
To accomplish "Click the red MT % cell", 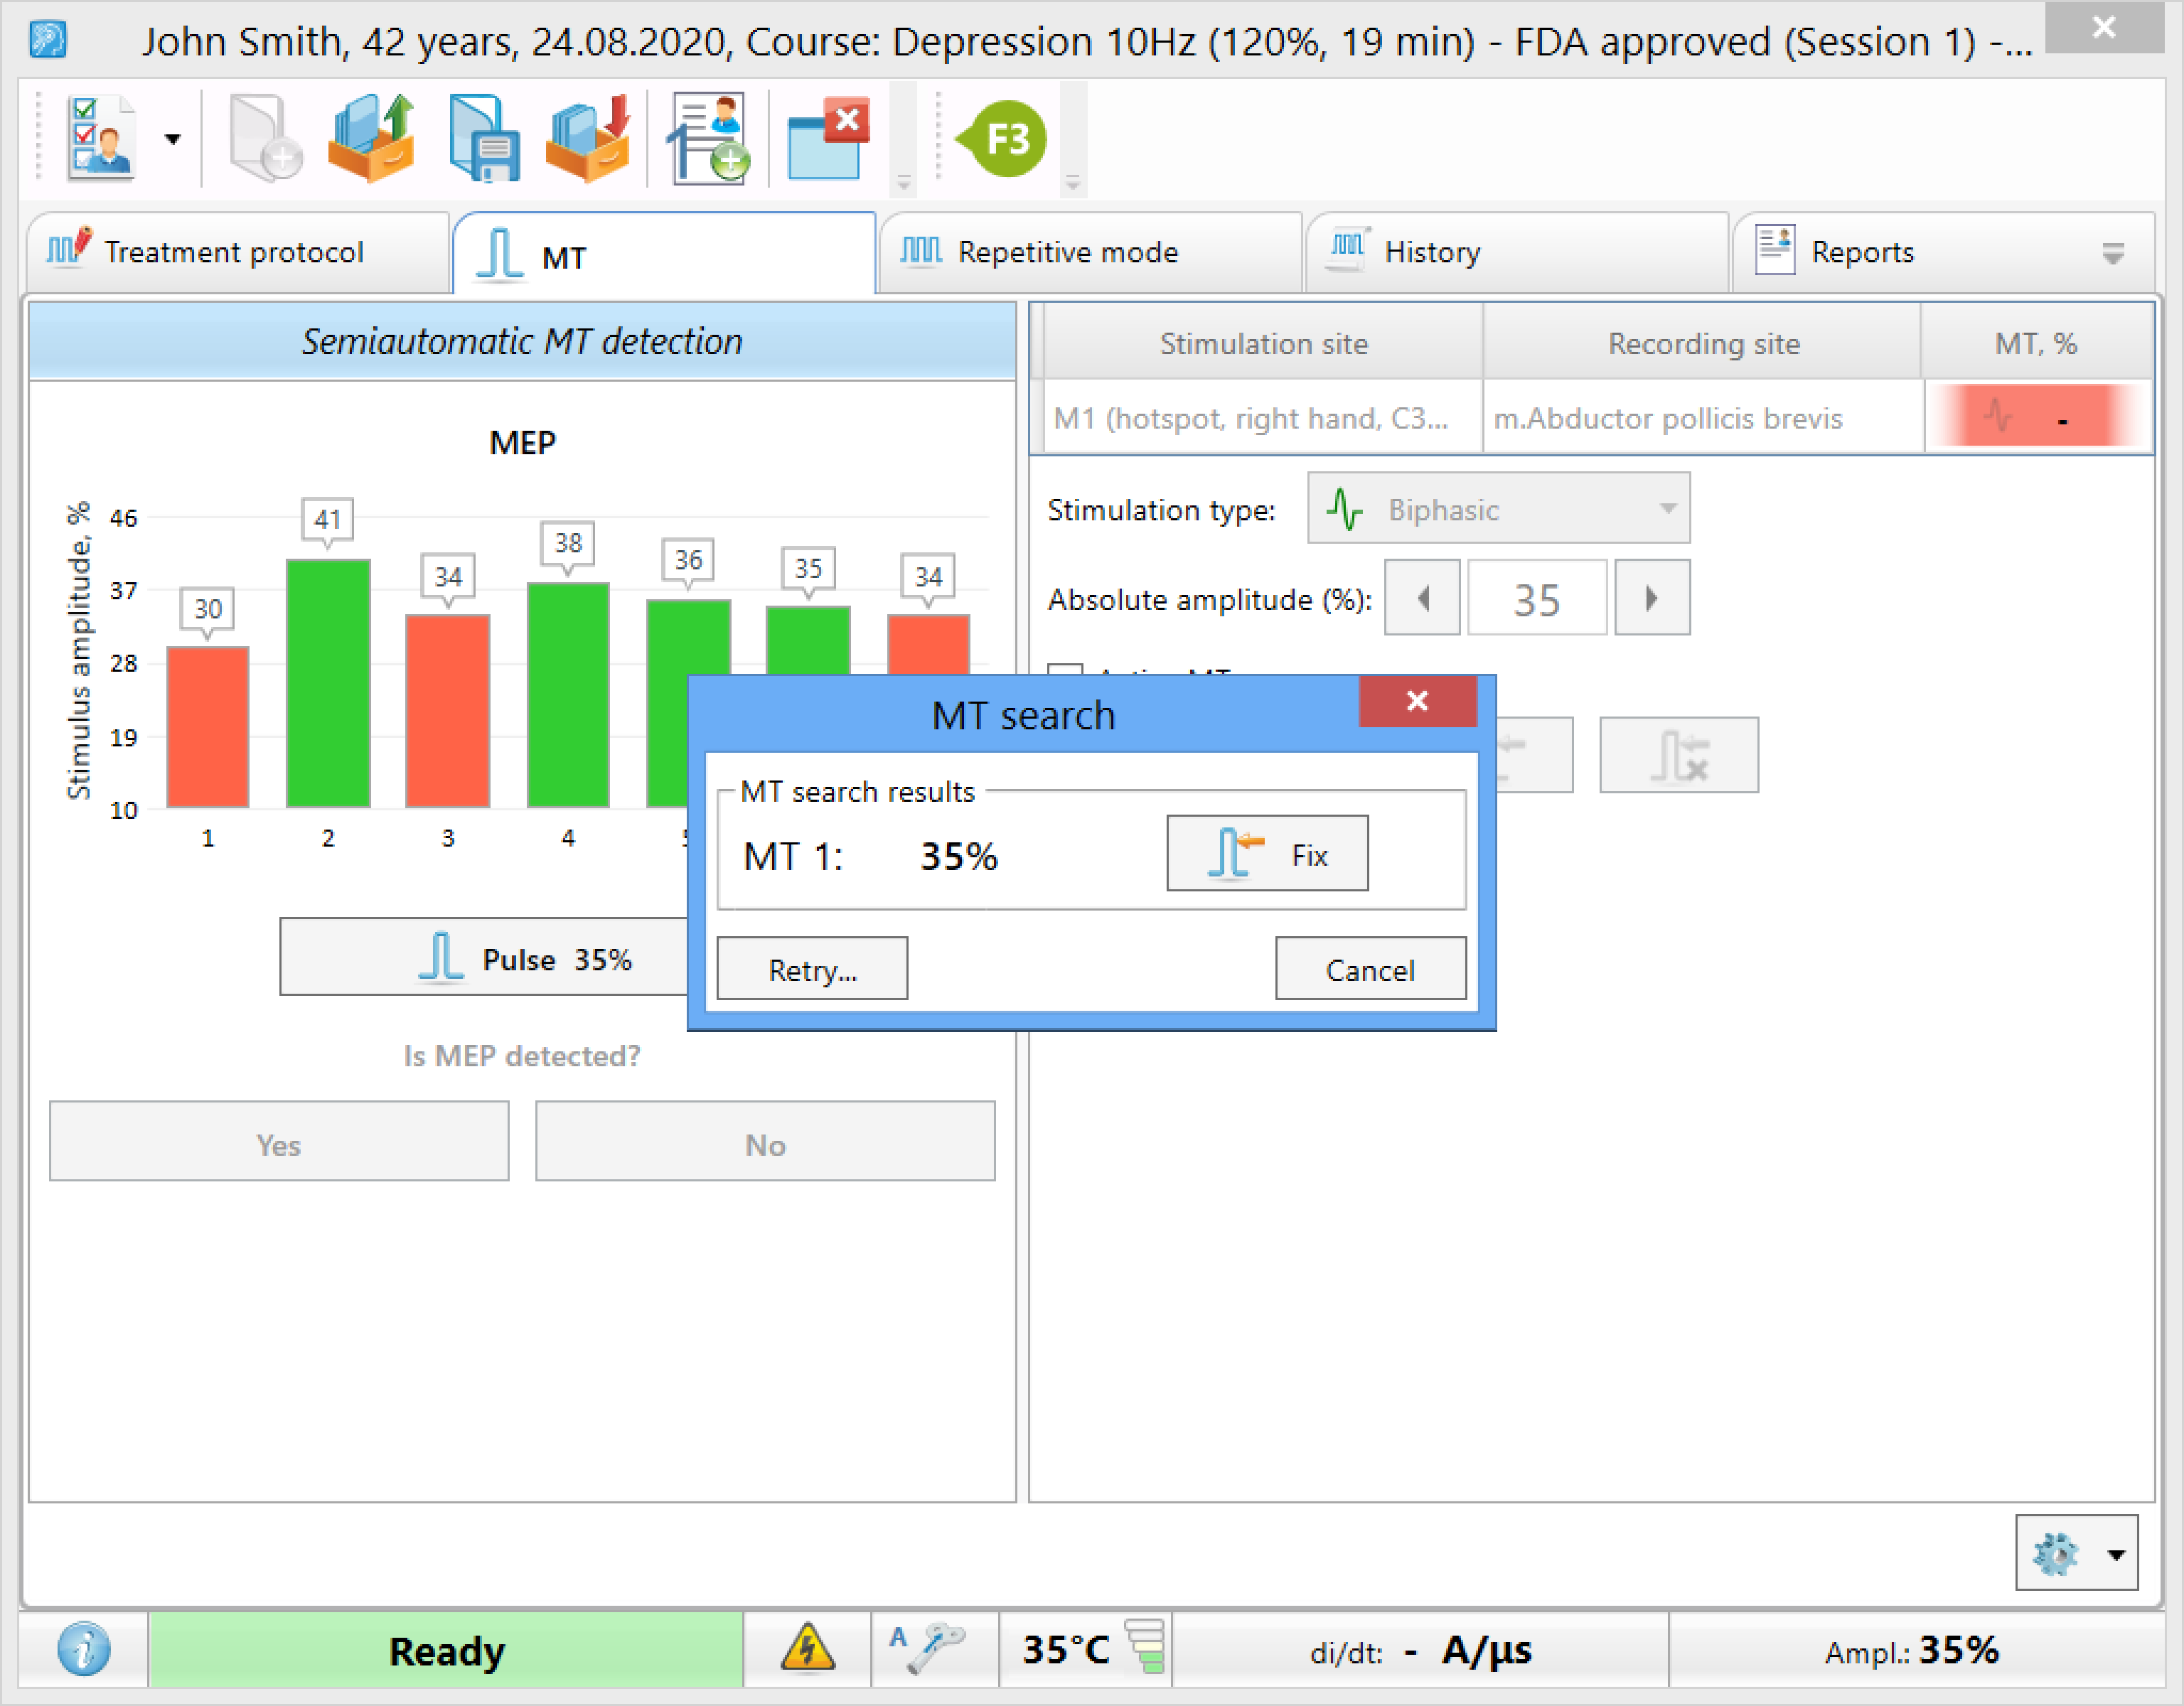I will click(2038, 417).
